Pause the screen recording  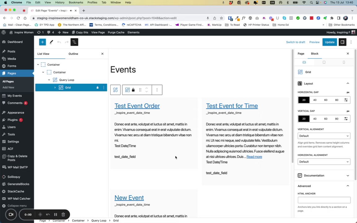(55, 214)
